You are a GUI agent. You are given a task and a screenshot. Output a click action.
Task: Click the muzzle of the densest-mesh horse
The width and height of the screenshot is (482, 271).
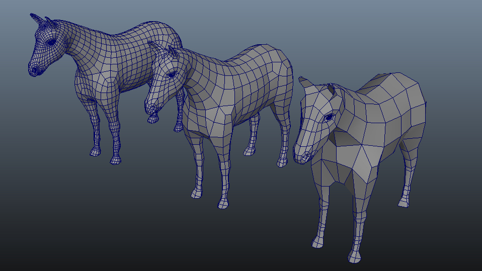click(34, 70)
